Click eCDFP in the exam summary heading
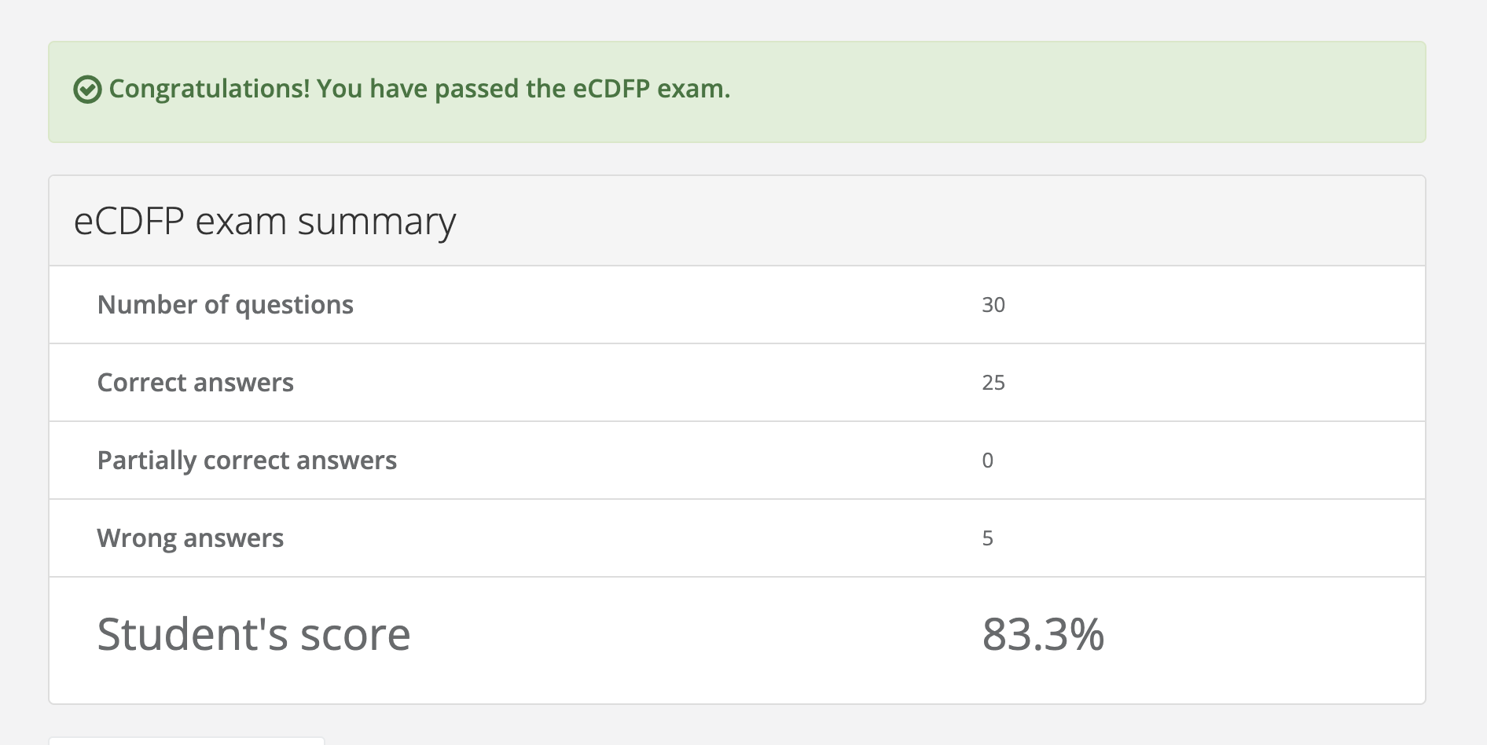The height and width of the screenshot is (745, 1487). (x=129, y=221)
